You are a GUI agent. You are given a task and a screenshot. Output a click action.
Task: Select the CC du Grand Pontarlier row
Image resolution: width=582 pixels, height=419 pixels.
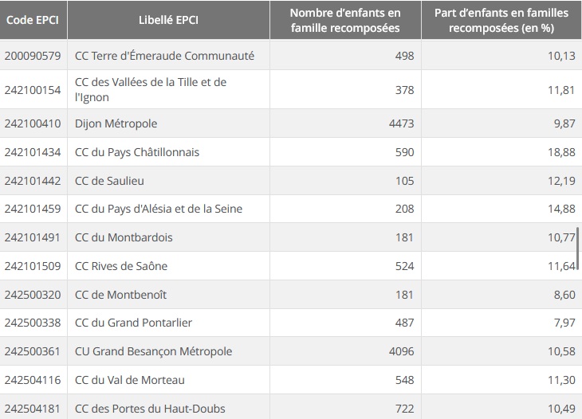(133, 323)
